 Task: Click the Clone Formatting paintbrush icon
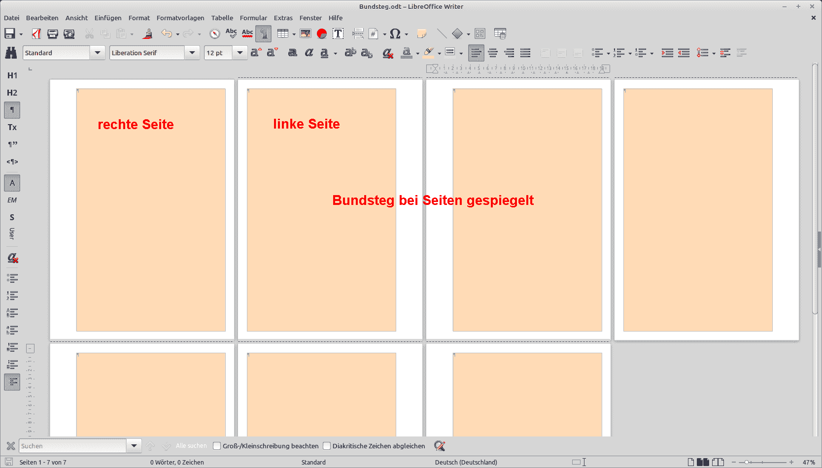tap(147, 33)
